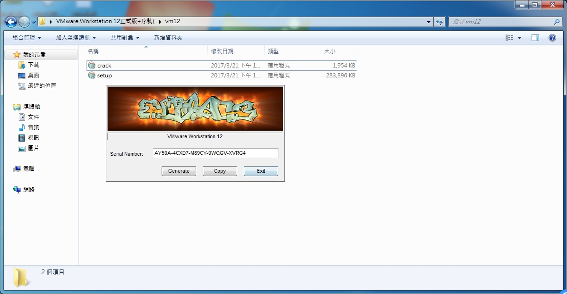Select the setup file name
The height and width of the screenshot is (294, 567).
pyautogui.click(x=104, y=76)
